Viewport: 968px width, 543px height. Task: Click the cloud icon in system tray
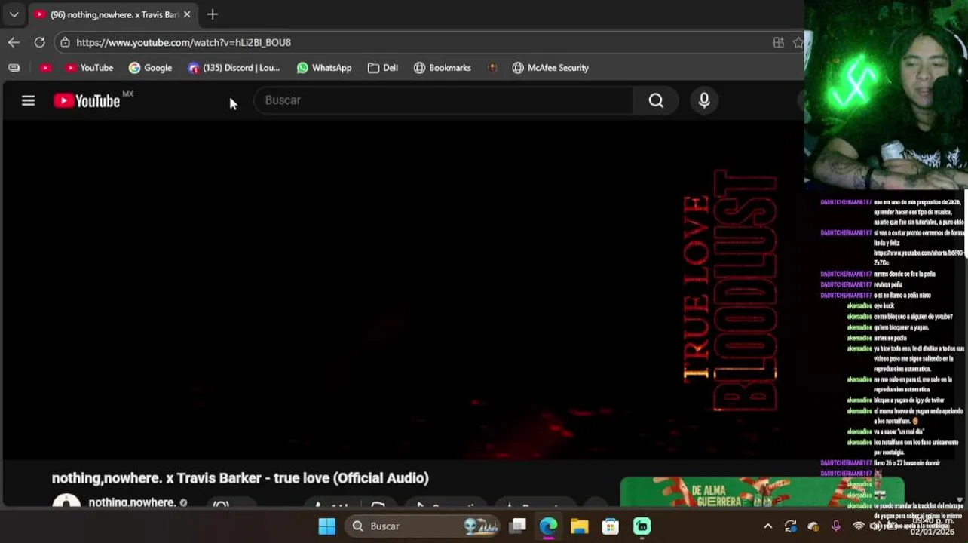(x=813, y=526)
